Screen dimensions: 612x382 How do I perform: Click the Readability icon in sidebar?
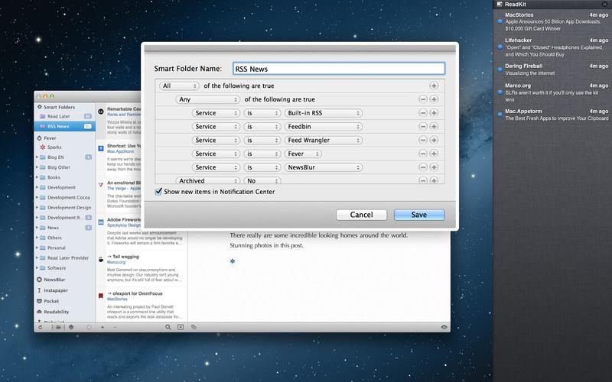(x=40, y=312)
